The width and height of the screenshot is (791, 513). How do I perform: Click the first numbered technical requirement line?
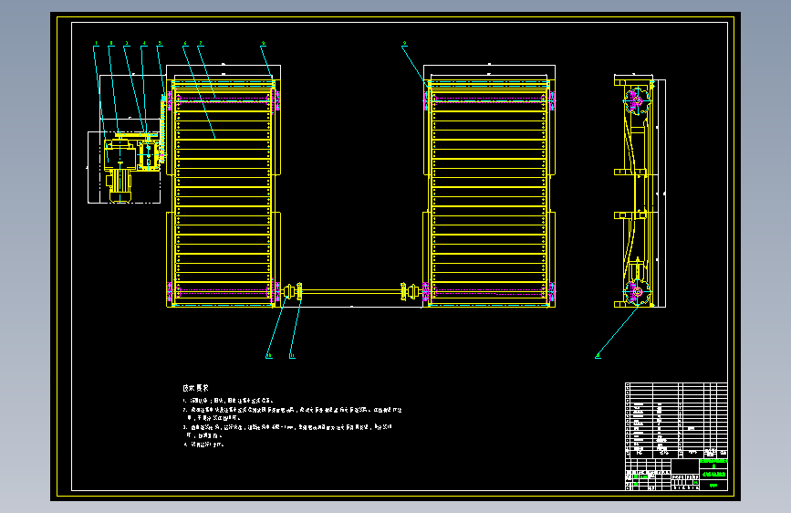229,401
